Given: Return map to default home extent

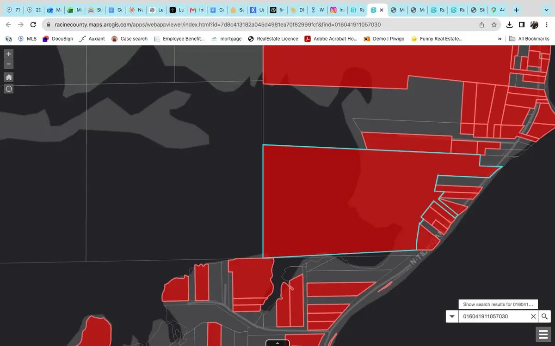Looking at the screenshot, I should tap(9, 77).
